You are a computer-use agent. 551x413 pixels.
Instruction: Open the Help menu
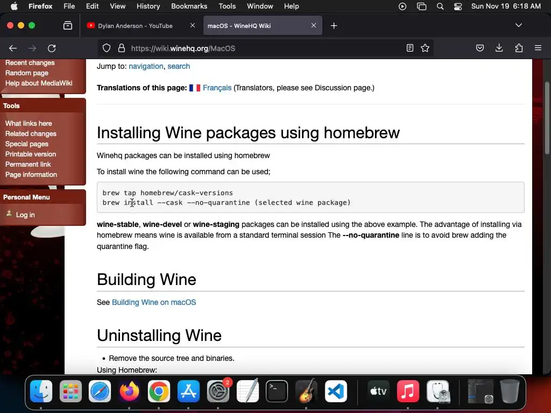[291, 6]
